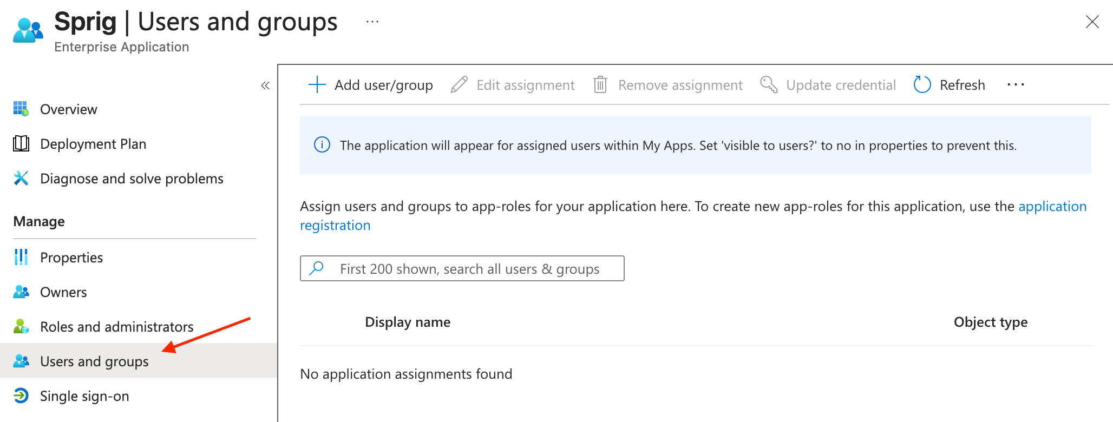Click 'No application assignments found' text
This screenshot has height=422, width=1113.
point(406,374)
